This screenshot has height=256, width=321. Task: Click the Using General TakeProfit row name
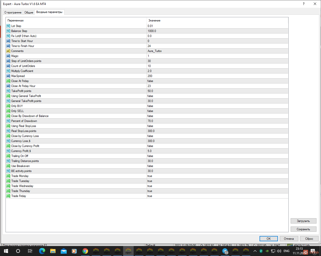pyautogui.click(x=26, y=96)
